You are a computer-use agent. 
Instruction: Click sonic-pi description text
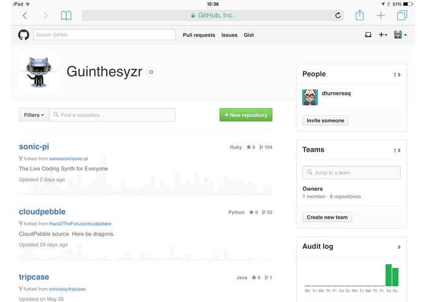coord(63,169)
